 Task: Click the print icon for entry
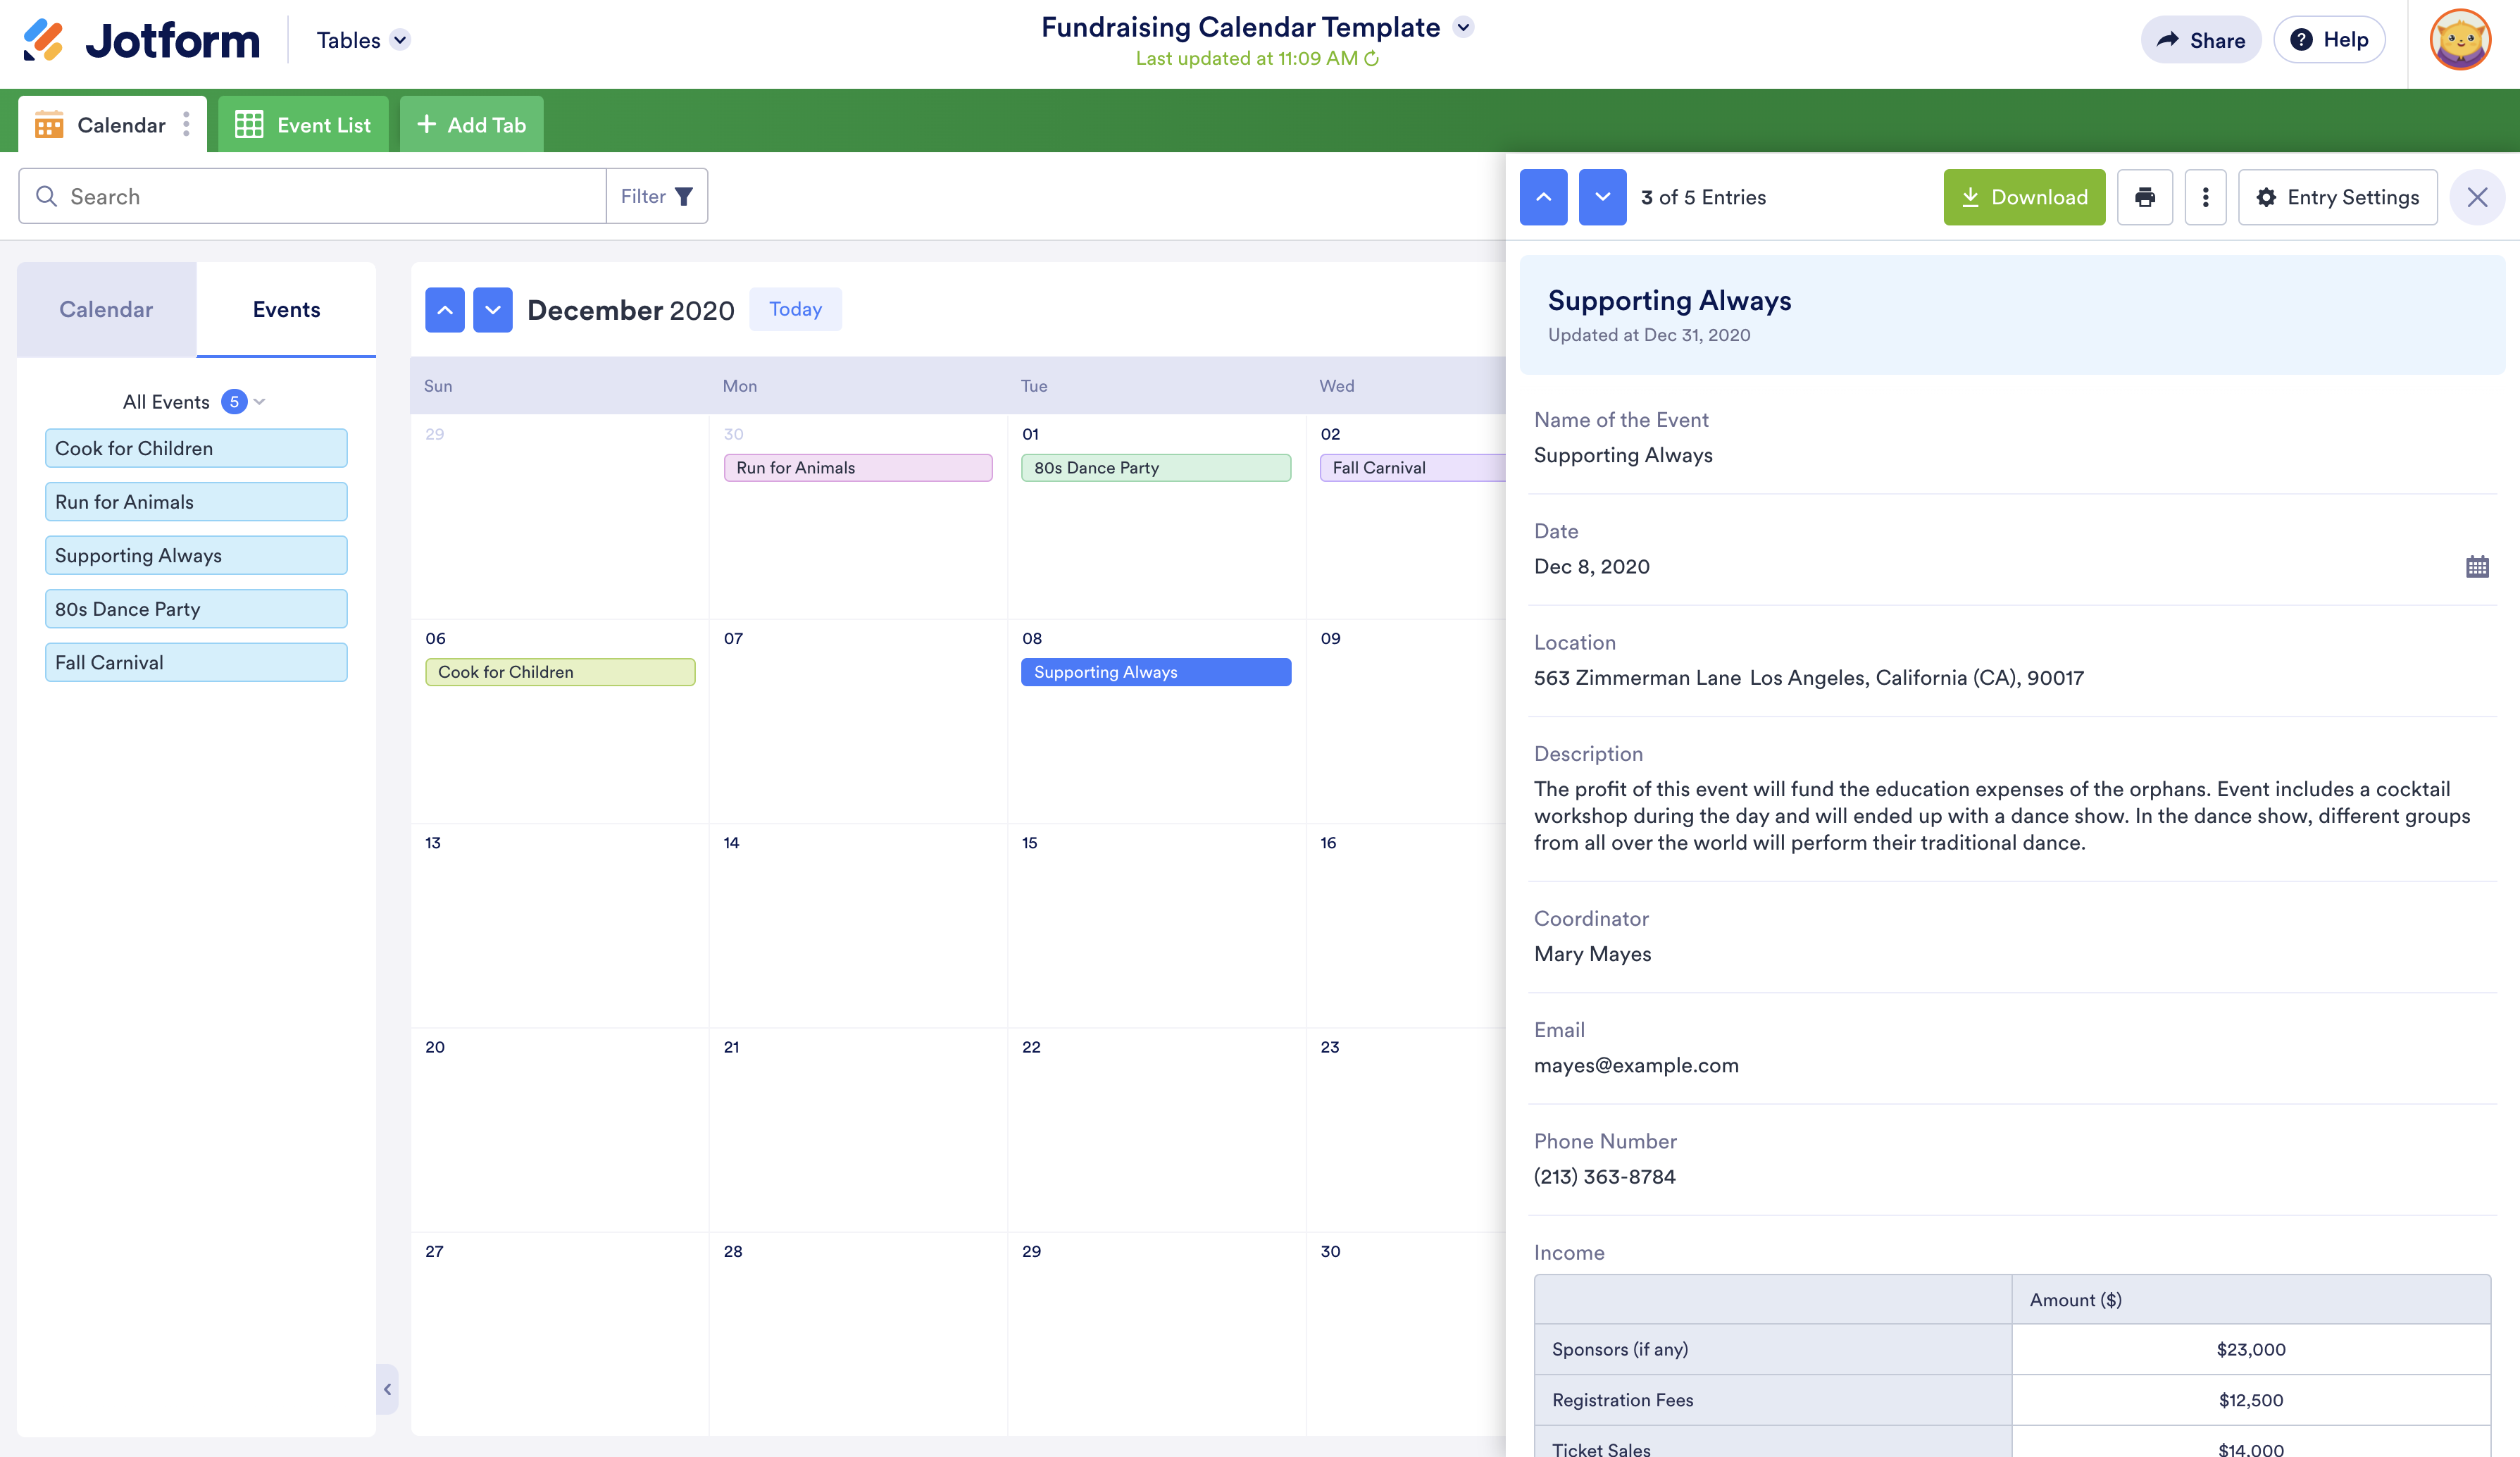coord(2144,196)
